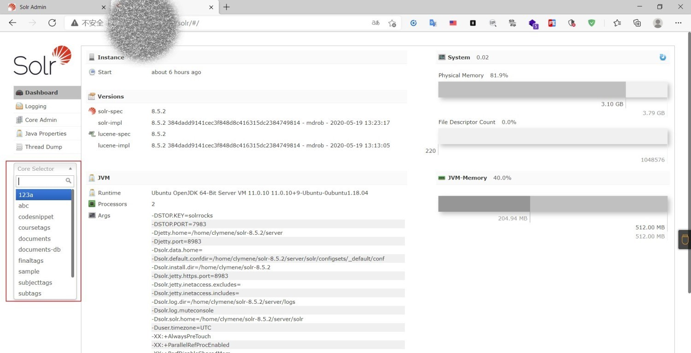Open the browser settings and more menu

click(x=678, y=23)
